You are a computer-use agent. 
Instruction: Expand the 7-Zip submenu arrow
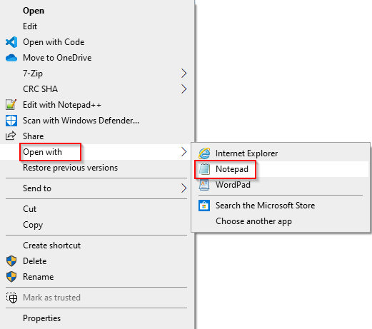[x=184, y=74]
